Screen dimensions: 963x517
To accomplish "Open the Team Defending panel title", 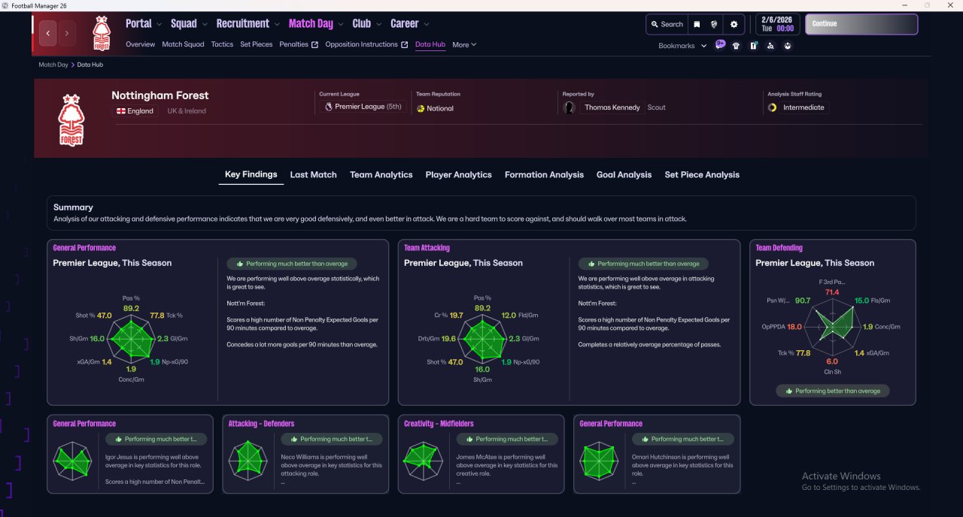I will 779,248.
